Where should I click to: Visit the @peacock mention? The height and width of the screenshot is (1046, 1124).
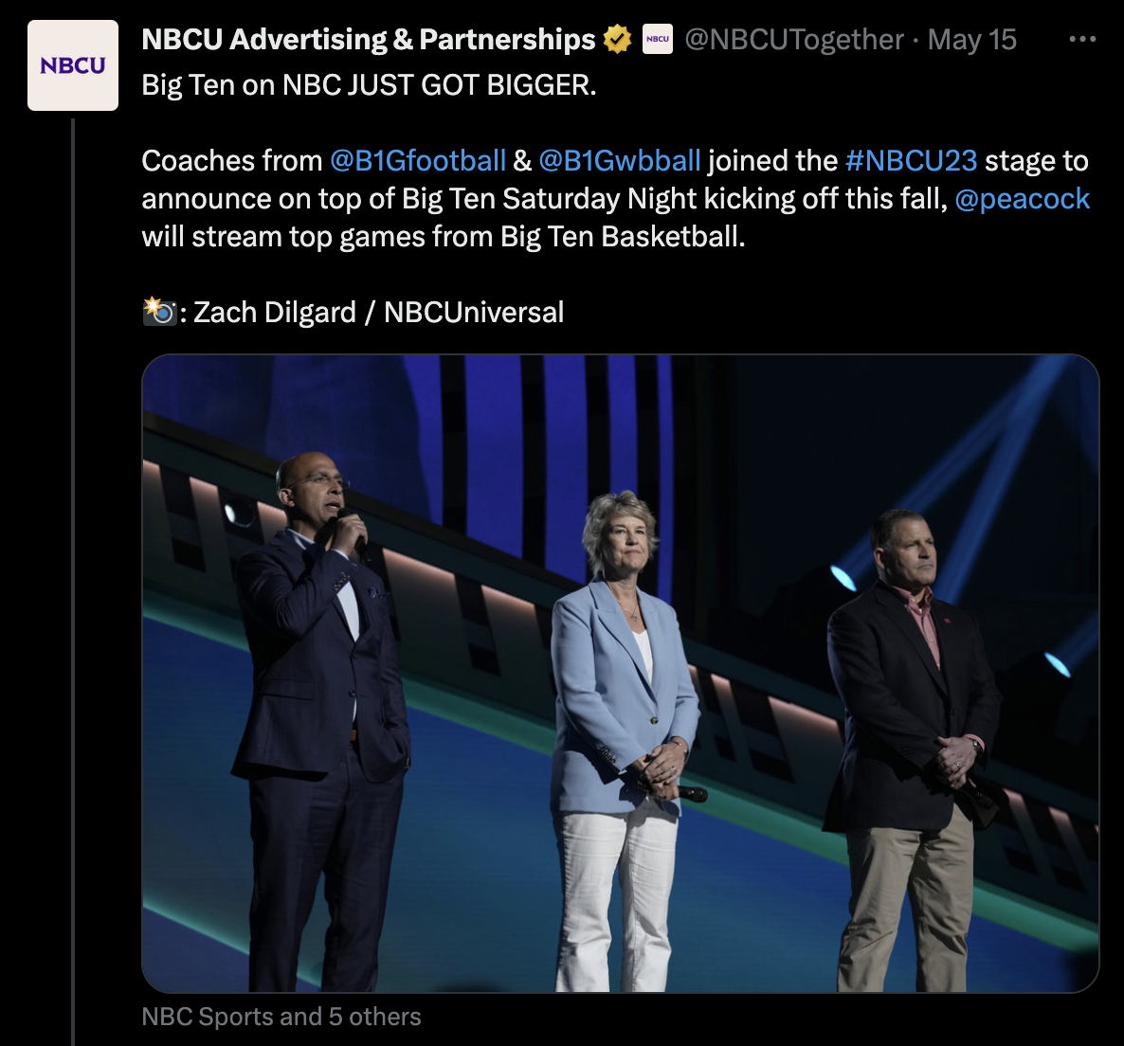[1023, 199]
